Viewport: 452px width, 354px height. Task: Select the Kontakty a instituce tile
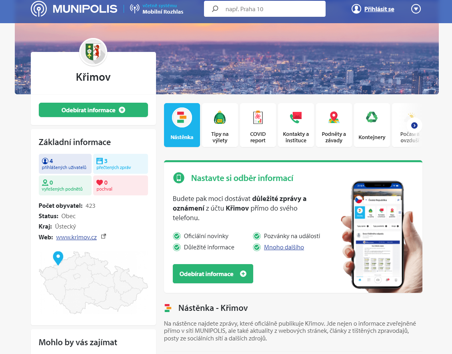(x=296, y=125)
